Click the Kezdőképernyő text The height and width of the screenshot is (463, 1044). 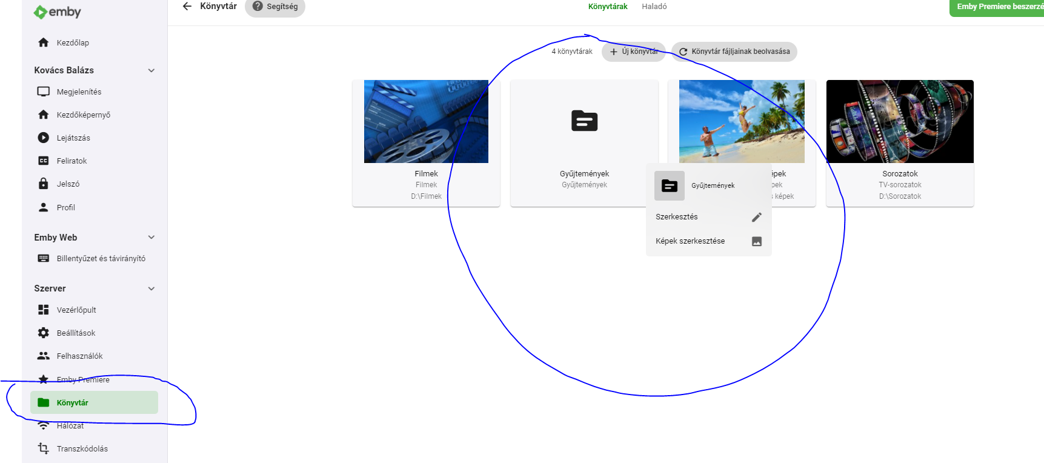(84, 115)
